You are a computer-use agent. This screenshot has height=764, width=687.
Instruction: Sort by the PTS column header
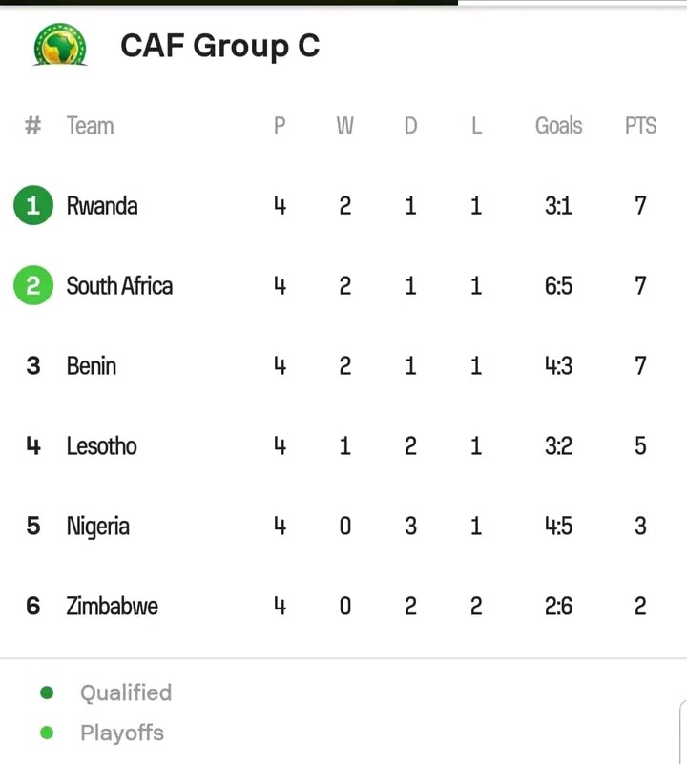640,126
